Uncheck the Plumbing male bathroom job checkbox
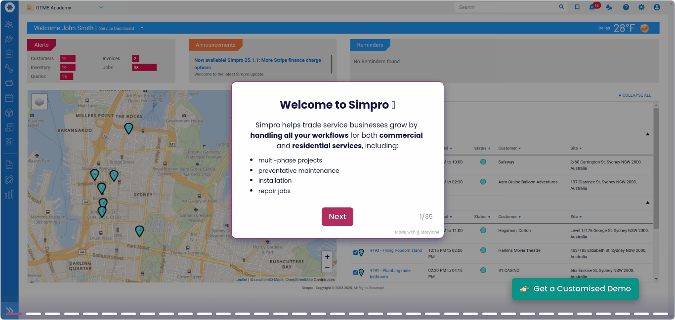Screen dimensions: 675x320 click(x=355, y=272)
